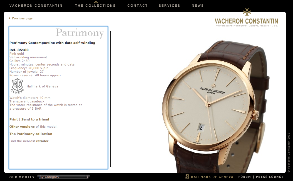This screenshot has height=181, width=293.
Task: Click the Geneva hallmark shield emblem
Action: 18,86
